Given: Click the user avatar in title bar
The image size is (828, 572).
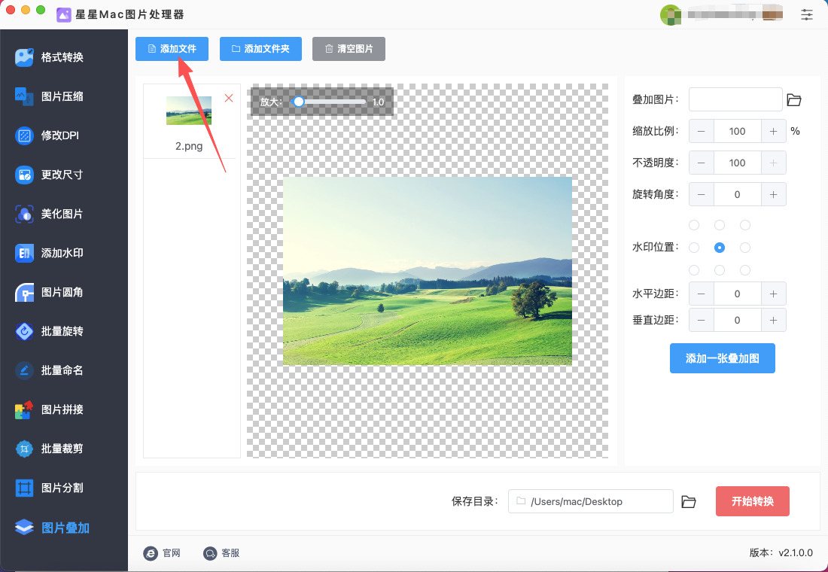Looking at the screenshot, I should click(670, 15).
